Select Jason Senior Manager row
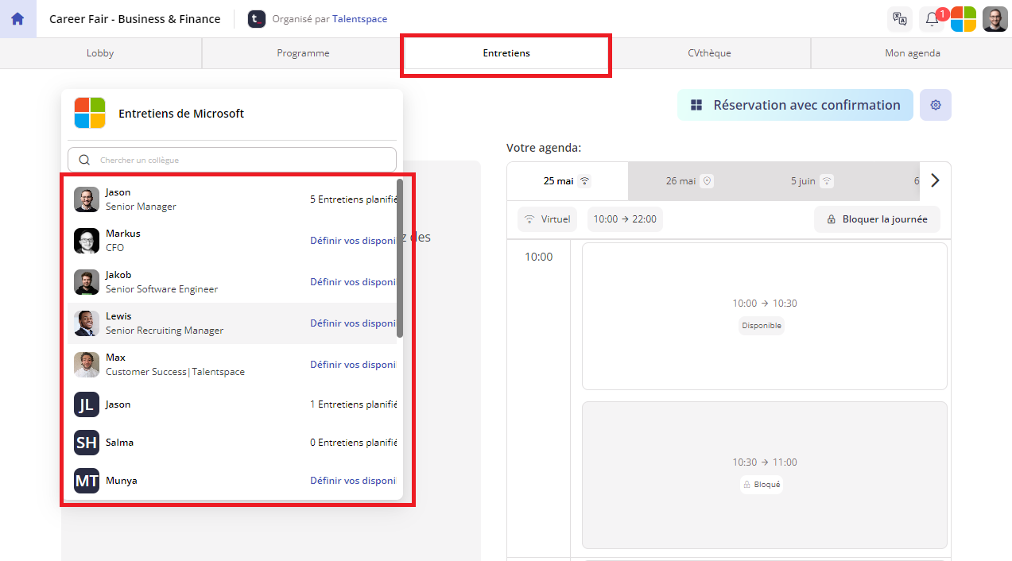 pyautogui.click(x=232, y=199)
